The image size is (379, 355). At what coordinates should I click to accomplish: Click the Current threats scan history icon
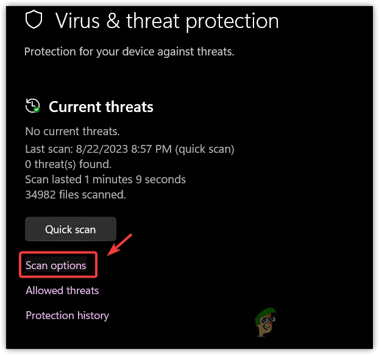(x=32, y=106)
